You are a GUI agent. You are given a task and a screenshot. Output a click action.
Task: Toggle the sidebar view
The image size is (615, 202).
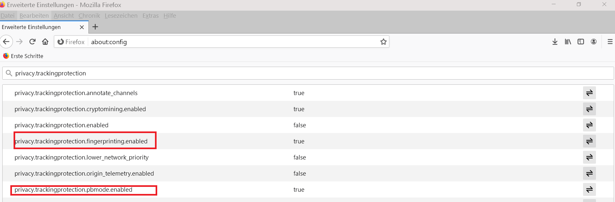coord(581,42)
